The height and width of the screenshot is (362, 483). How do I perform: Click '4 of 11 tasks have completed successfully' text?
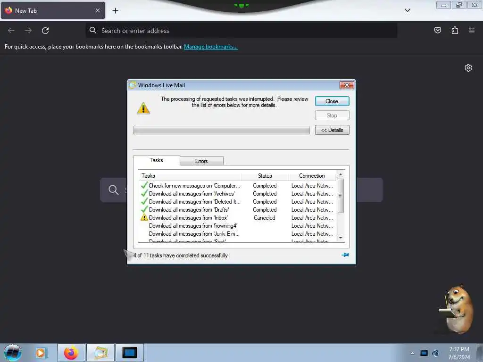click(181, 255)
